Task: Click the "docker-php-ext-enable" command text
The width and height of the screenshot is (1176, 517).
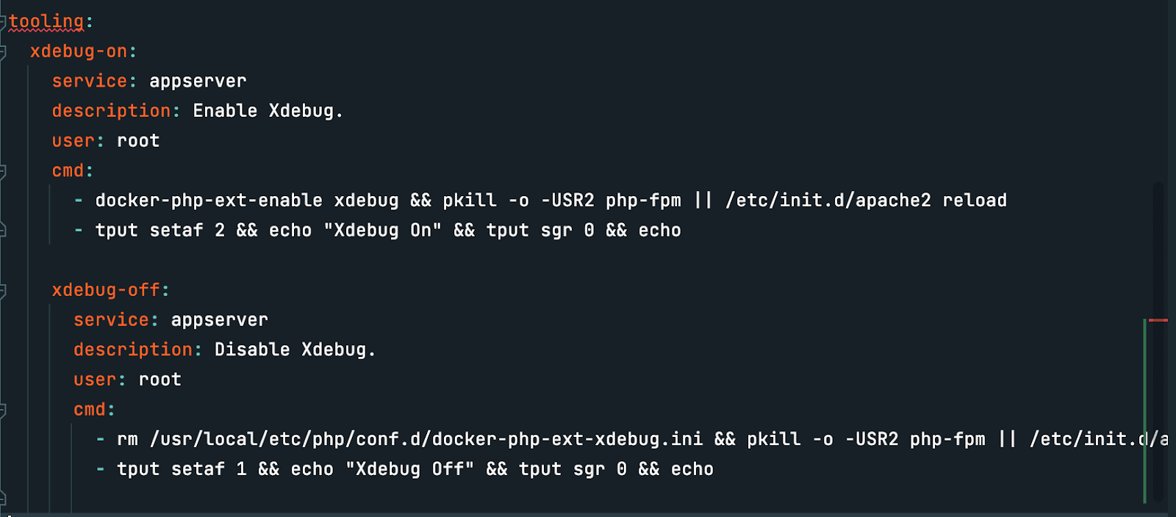Action: click(x=209, y=200)
